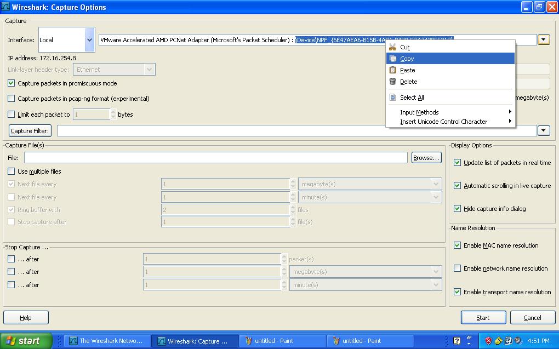Uncheck Hide capture info dialog
This screenshot has height=349, width=559.
457,209
